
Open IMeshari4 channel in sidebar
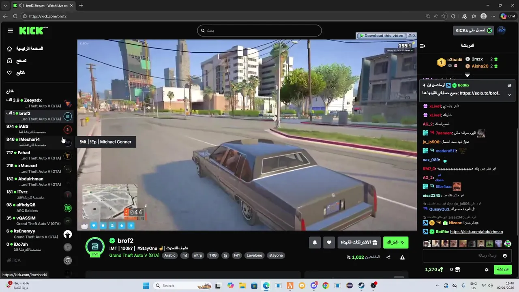39,142
